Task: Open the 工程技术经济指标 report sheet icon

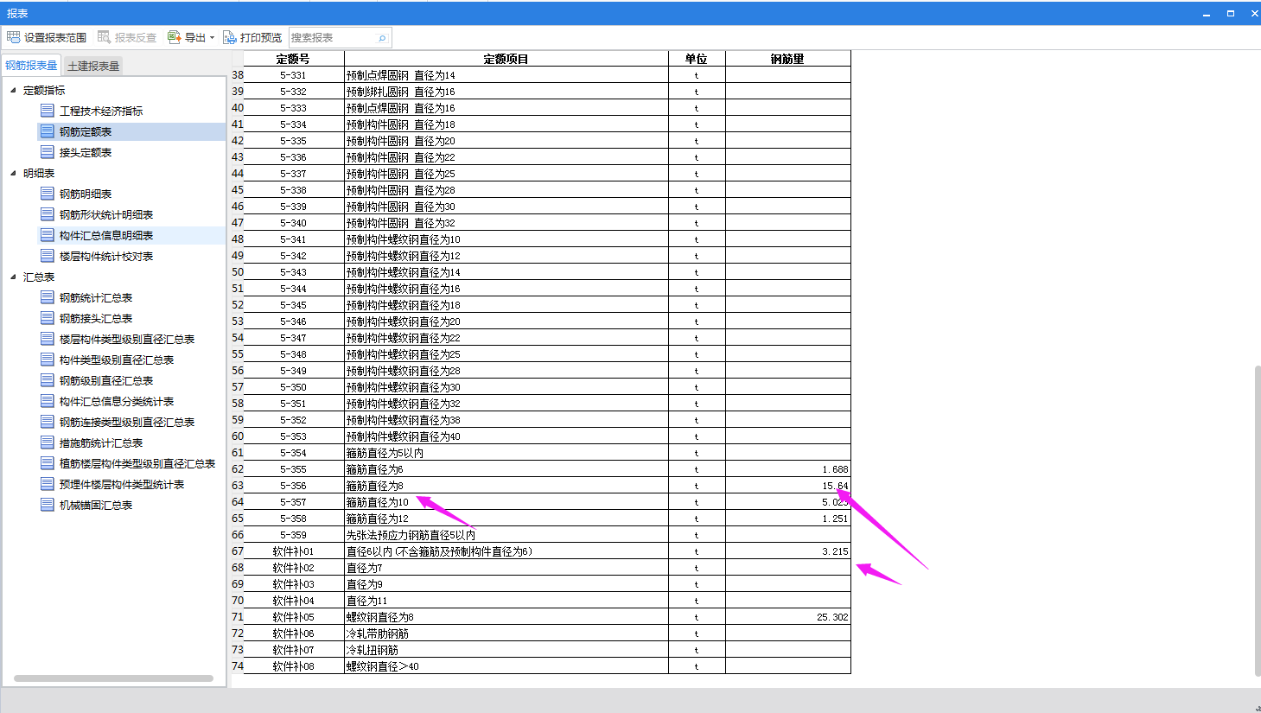Action: click(48, 111)
